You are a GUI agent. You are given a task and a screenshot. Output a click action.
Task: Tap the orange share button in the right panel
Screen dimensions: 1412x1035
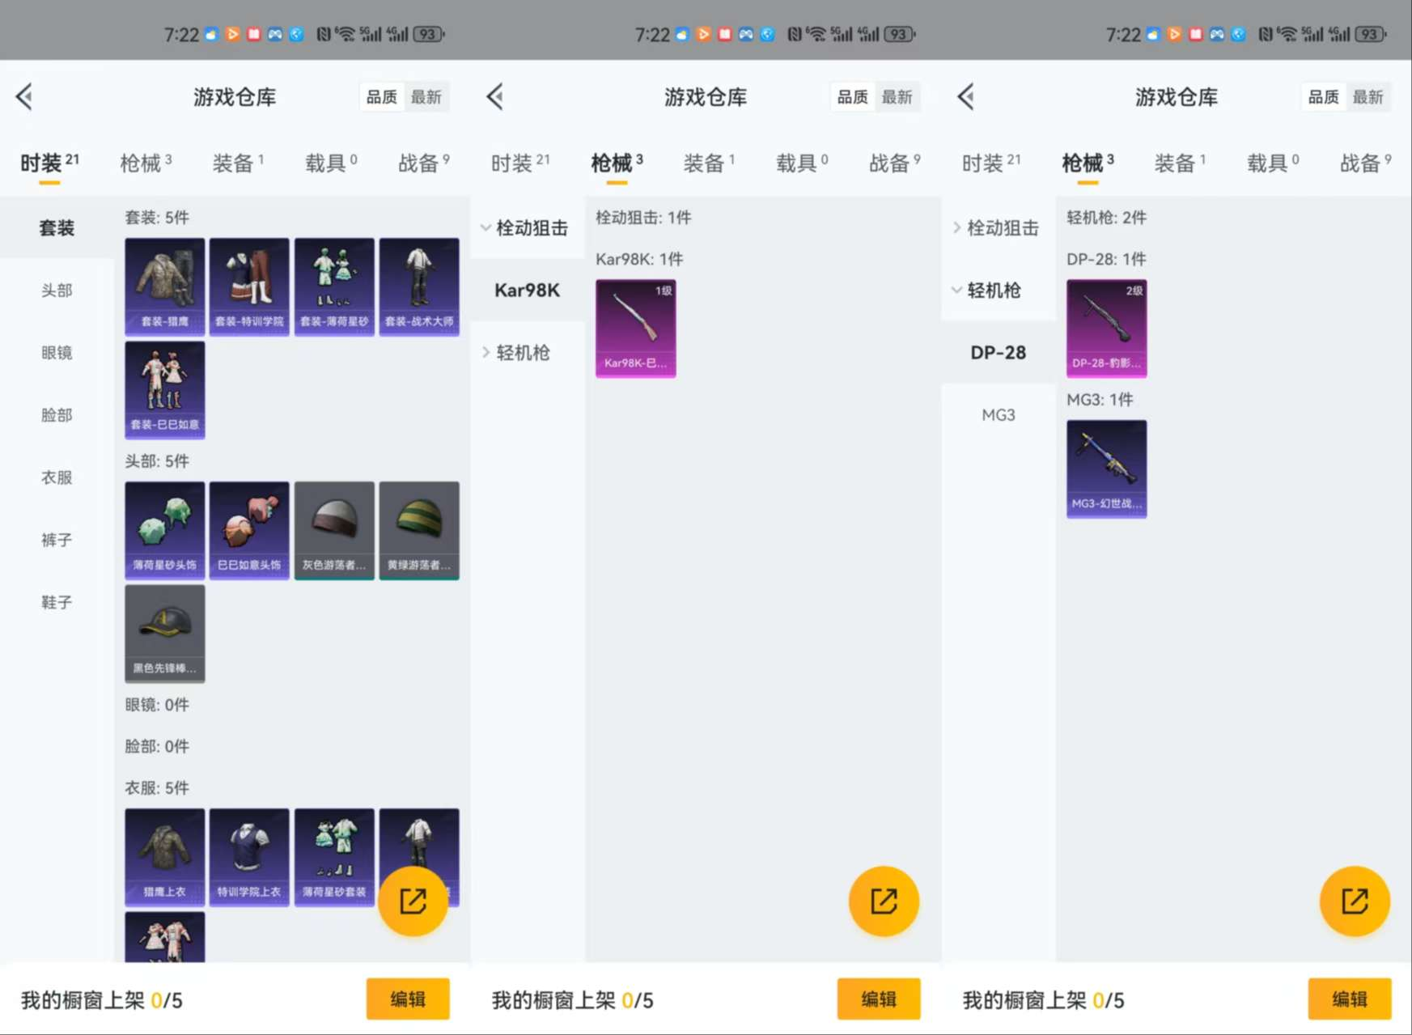pyautogui.click(x=1354, y=901)
